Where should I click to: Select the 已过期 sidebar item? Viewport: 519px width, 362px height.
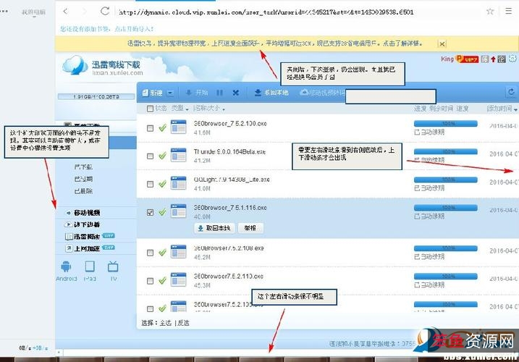pos(83,179)
